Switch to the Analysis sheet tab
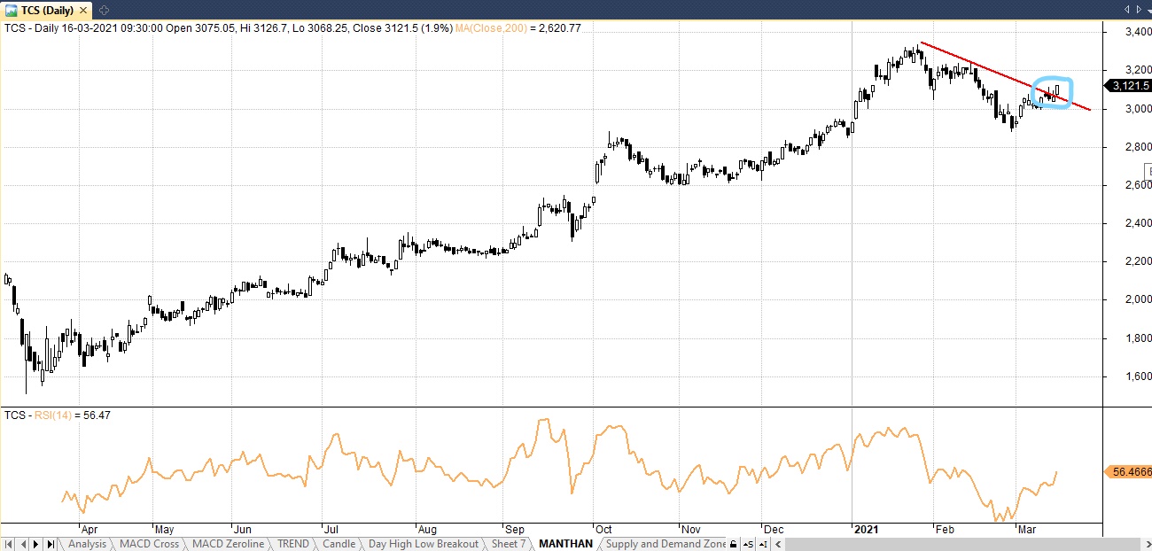This screenshot has width=1152, height=551. click(87, 544)
